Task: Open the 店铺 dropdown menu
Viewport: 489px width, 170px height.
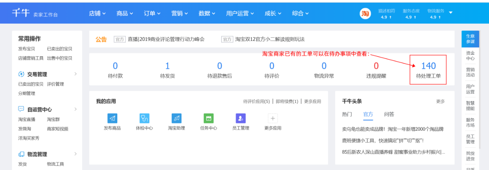Action: coord(97,13)
